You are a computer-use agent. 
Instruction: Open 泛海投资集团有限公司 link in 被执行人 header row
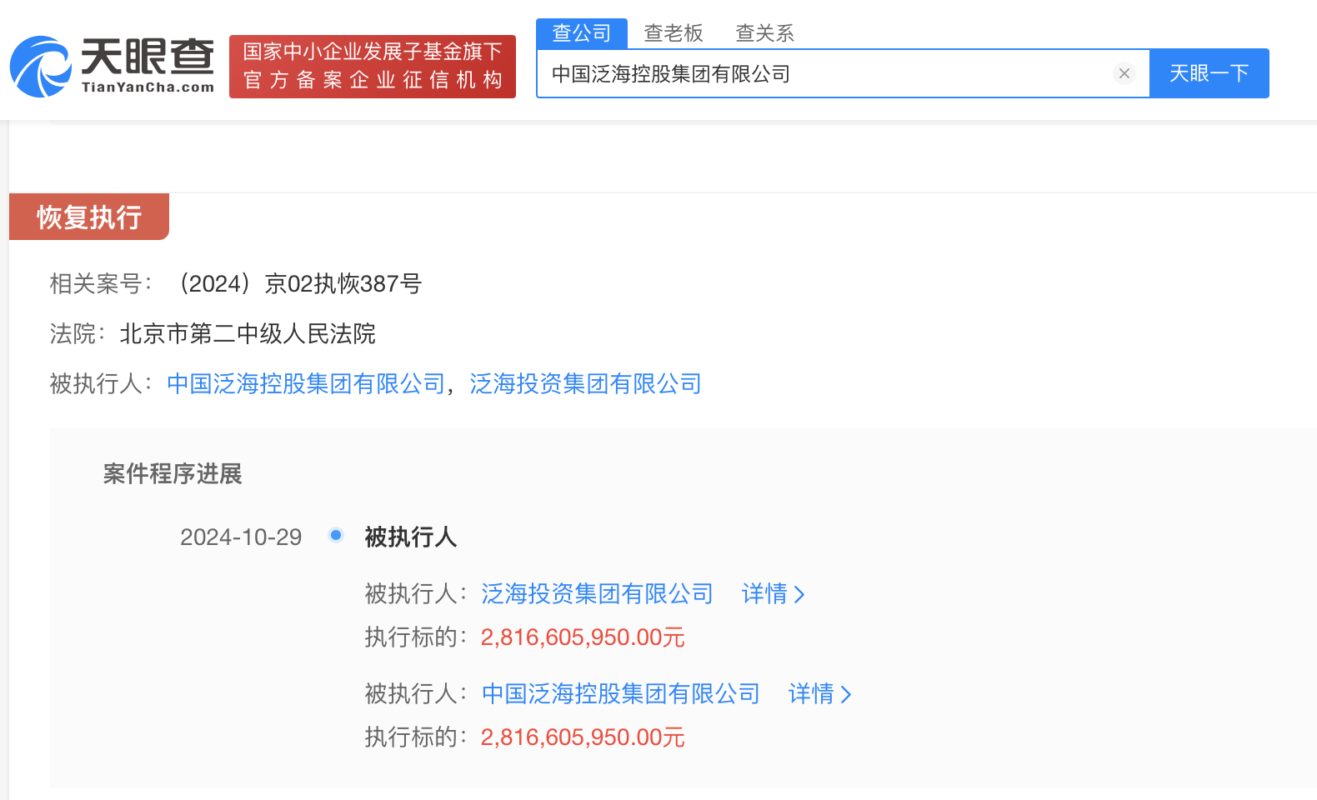click(x=586, y=383)
